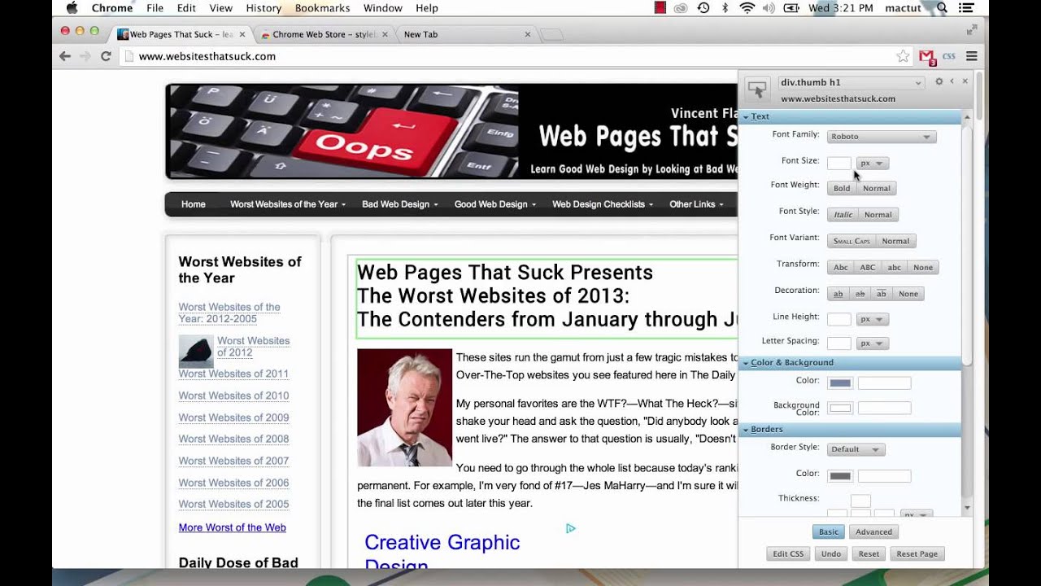This screenshot has width=1041, height=586.
Task: Collapse the Text section
Action: [850, 116]
